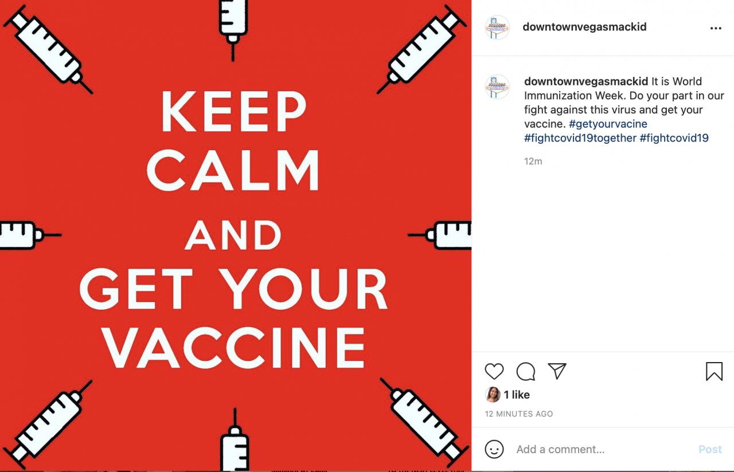Open #fightcovid19together hashtag
This screenshot has height=472, width=734.
[x=580, y=138]
